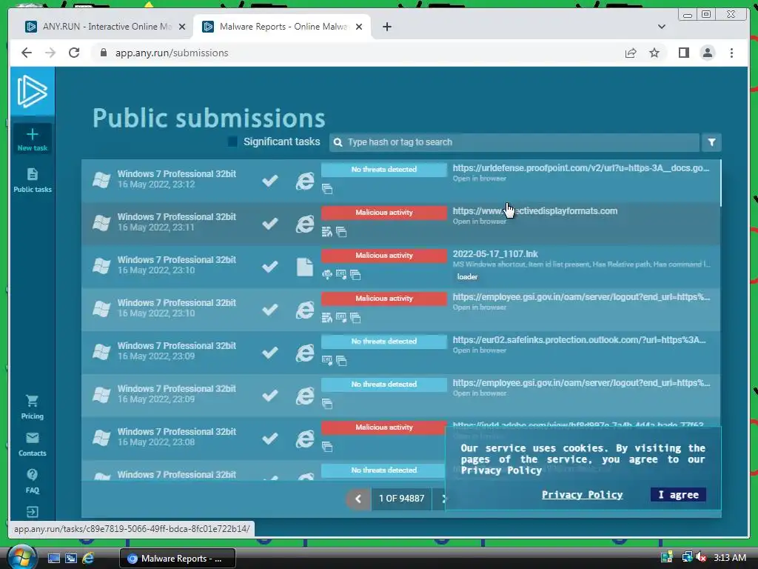
Task: Go to the previous page with the left arrow
Action: (358, 499)
